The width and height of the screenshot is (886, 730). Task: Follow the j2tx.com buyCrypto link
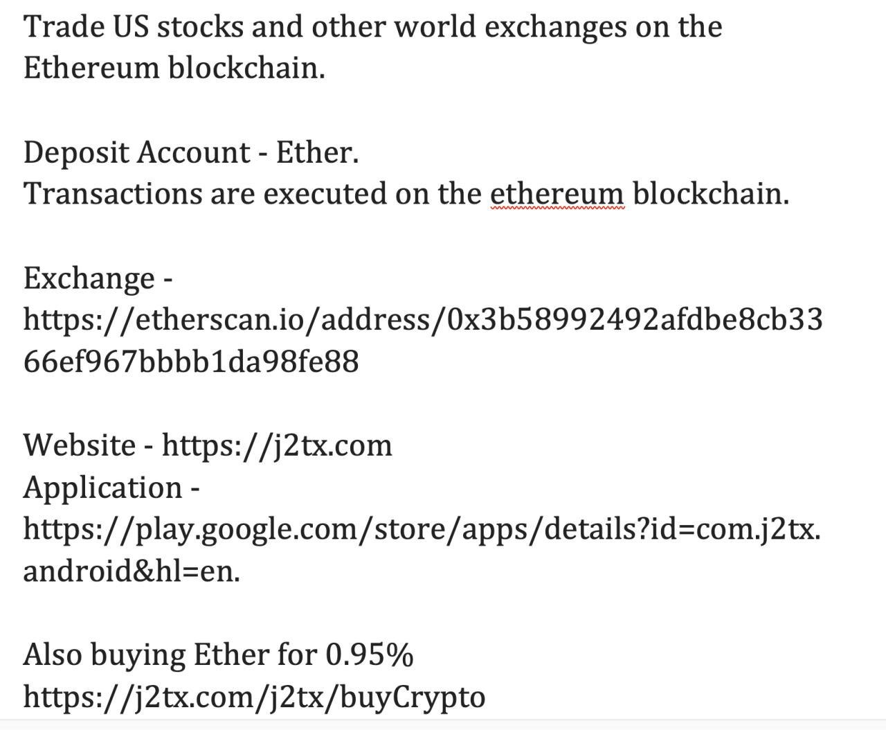click(x=254, y=697)
